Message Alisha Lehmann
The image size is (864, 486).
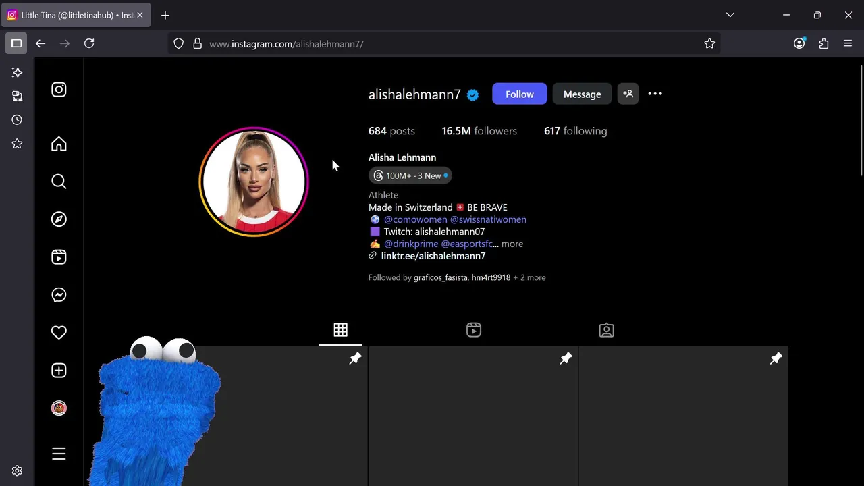pyautogui.click(x=582, y=94)
